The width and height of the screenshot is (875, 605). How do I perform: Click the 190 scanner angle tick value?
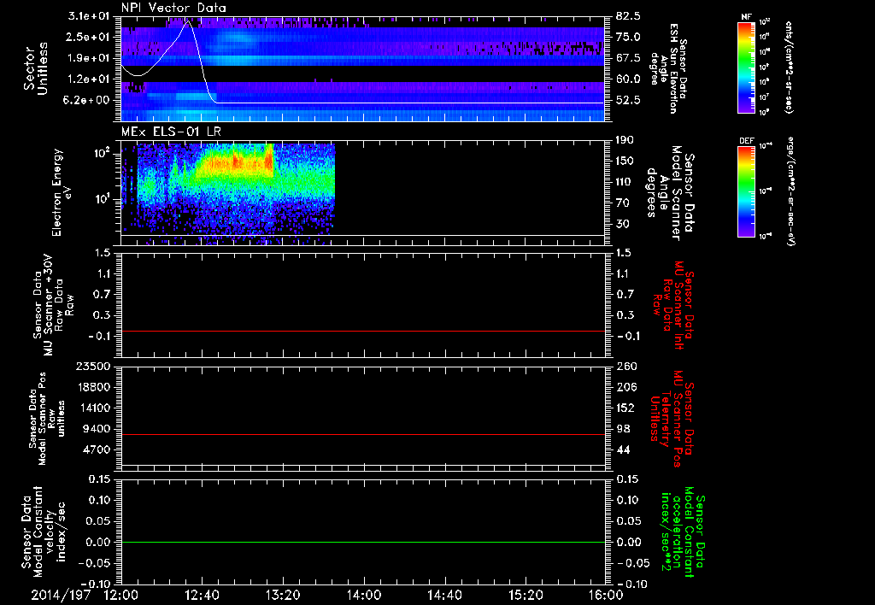point(626,140)
